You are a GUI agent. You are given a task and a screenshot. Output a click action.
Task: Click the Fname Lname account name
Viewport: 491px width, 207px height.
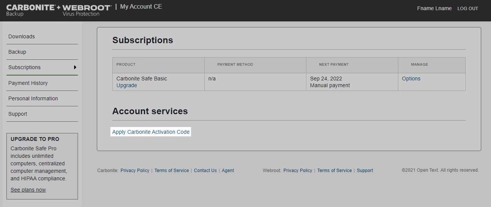click(x=434, y=8)
